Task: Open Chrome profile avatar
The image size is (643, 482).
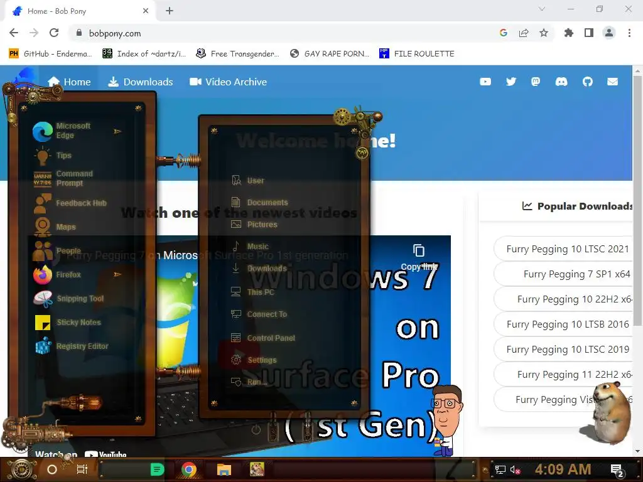Action: pyautogui.click(x=609, y=33)
